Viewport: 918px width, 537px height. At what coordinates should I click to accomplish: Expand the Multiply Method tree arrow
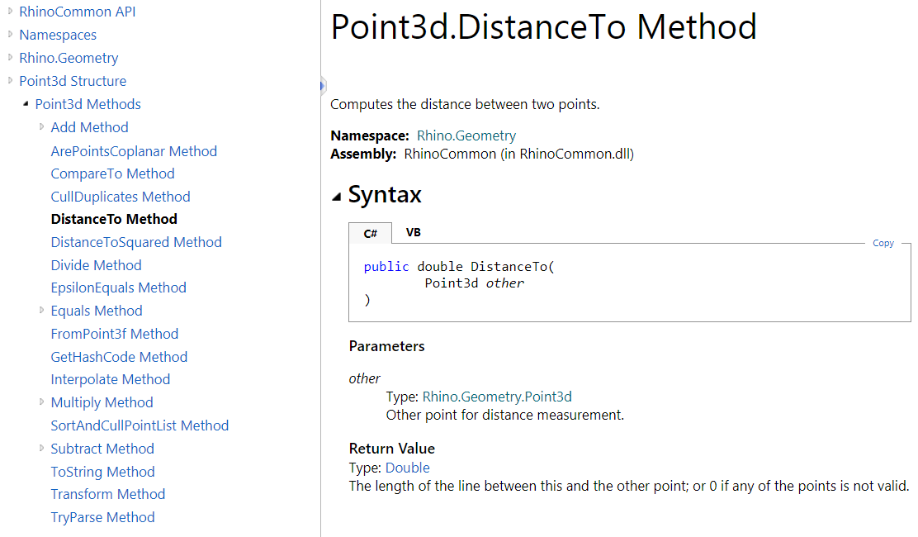point(42,402)
